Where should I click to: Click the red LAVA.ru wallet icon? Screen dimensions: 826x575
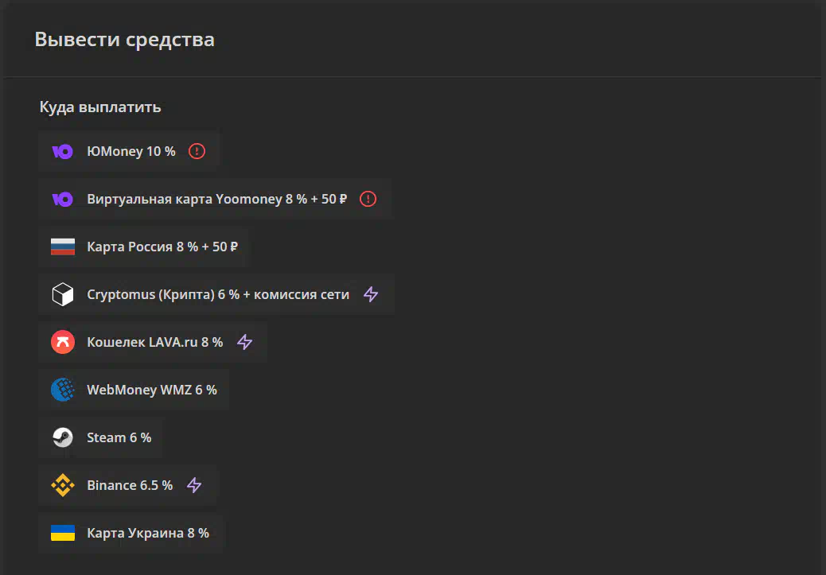[63, 342]
